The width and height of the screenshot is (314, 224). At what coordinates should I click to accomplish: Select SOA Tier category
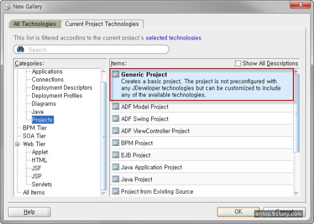(x=34, y=136)
